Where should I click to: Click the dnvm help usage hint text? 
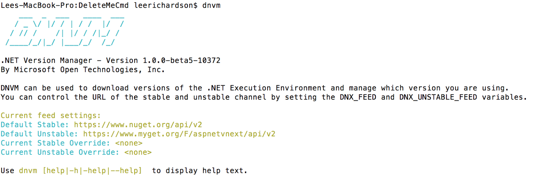pos(124,171)
